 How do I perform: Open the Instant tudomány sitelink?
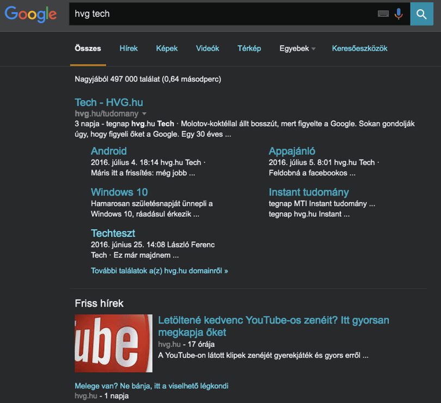(x=309, y=192)
